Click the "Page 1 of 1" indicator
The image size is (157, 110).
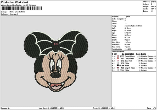[x=152, y=108]
